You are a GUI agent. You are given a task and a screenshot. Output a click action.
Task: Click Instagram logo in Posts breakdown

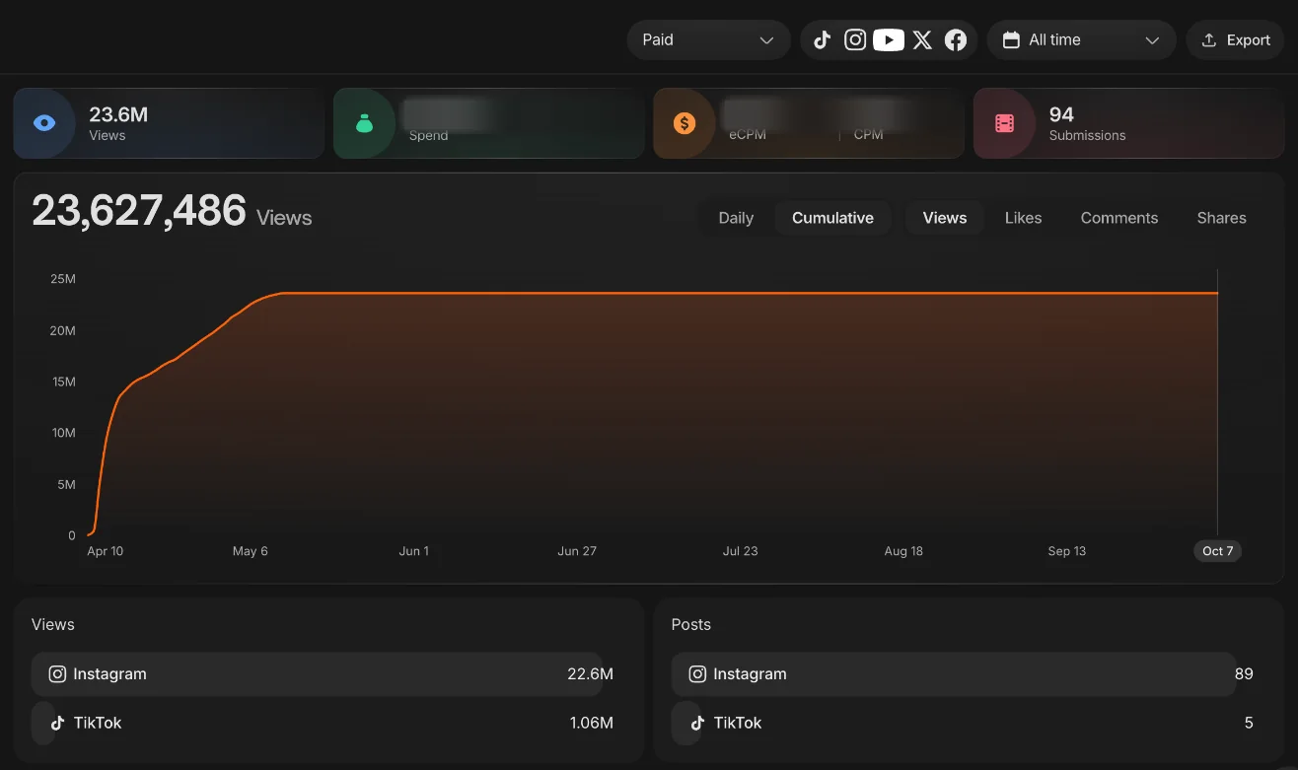[x=697, y=674]
